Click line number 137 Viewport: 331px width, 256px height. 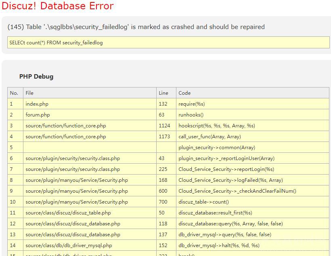point(163,235)
